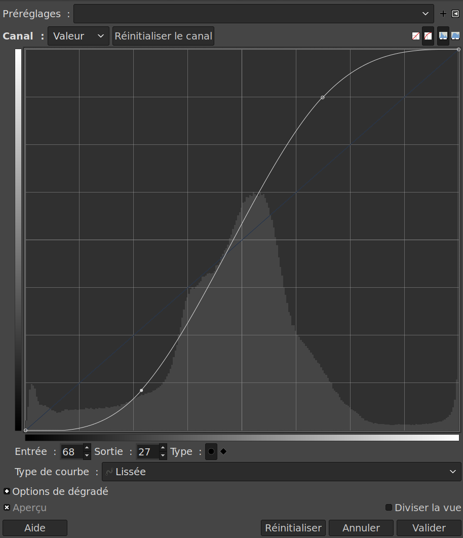The width and height of the screenshot is (463, 538).
Task: Select the logarithmic histogram icon
Action: [455, 36]
